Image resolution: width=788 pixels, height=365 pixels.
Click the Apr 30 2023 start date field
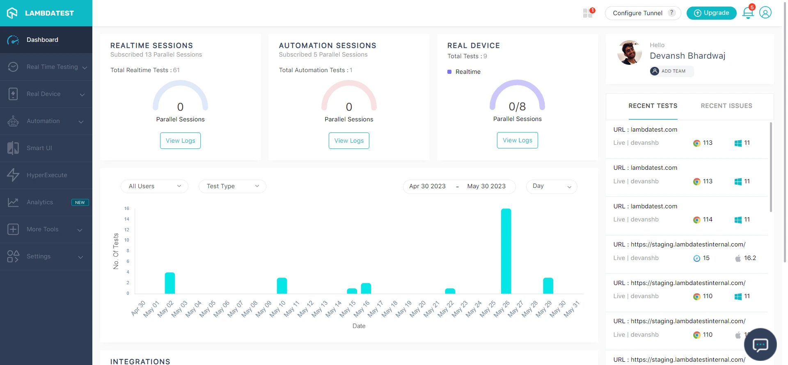point(427,186)
